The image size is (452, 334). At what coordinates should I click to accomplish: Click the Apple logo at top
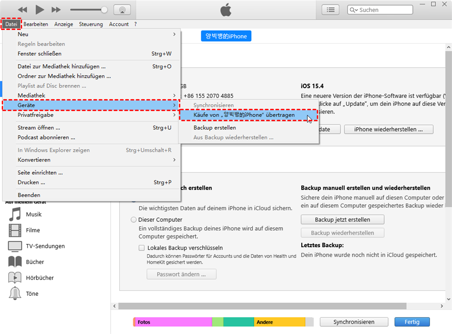[x=226, y=10]
